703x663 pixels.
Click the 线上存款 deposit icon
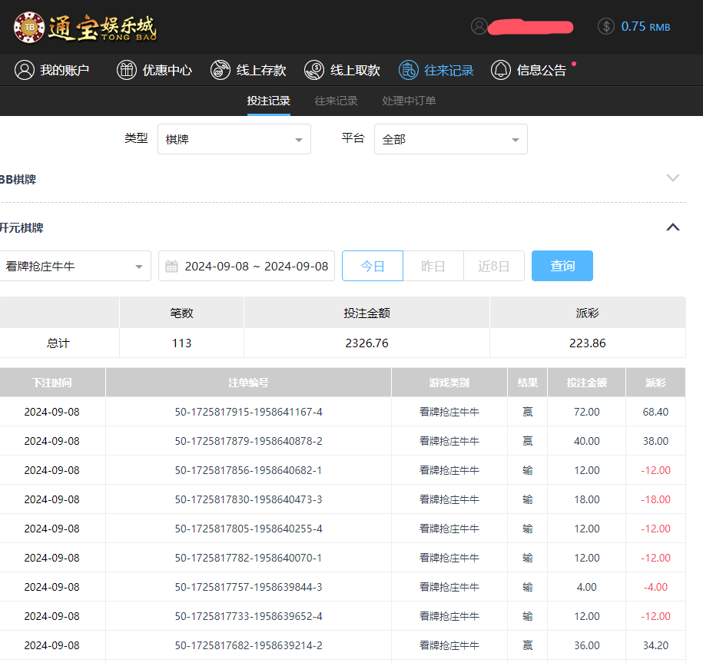(x=221, y=69)
